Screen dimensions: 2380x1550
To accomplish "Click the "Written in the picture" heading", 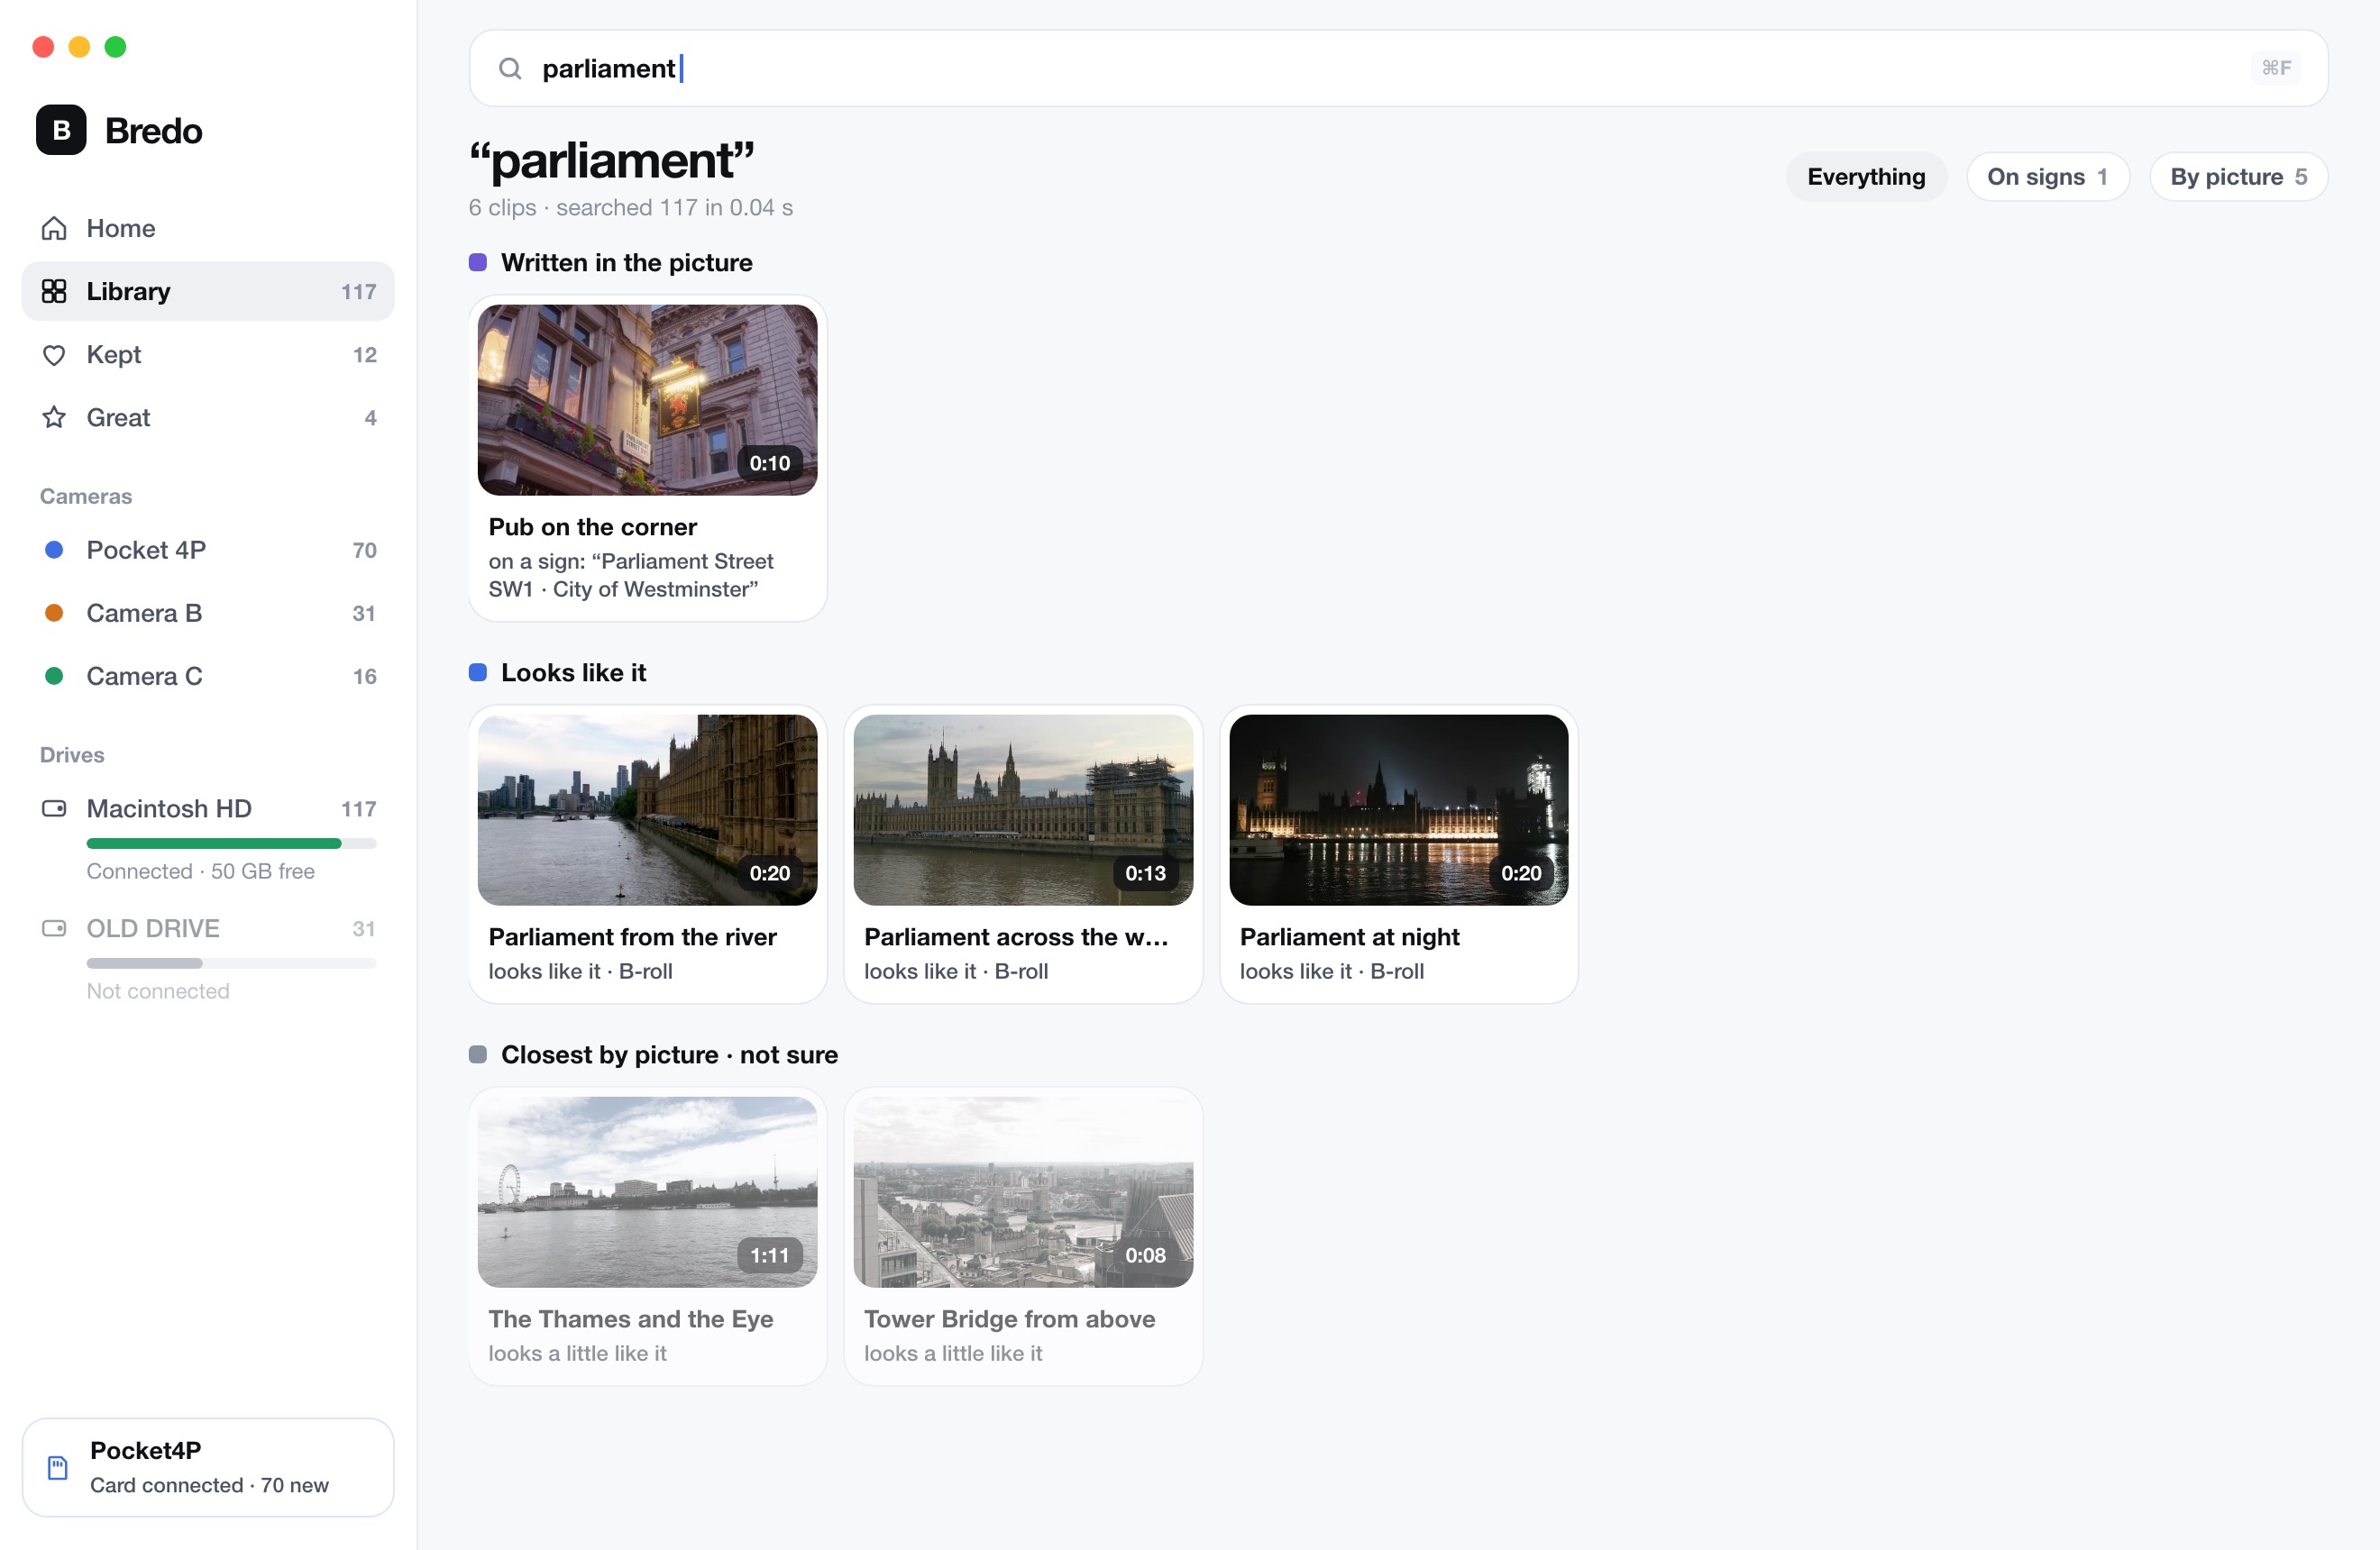I will (x=626, y=263).
